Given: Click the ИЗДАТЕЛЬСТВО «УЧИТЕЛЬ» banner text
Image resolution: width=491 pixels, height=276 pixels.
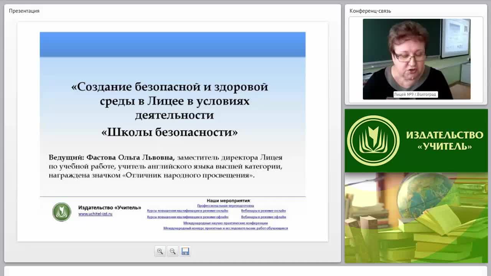Looking at the screenshot, I should click(445, 141).
